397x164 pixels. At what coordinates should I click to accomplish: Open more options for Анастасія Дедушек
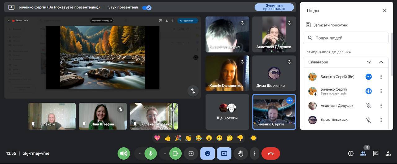(381, 106)
